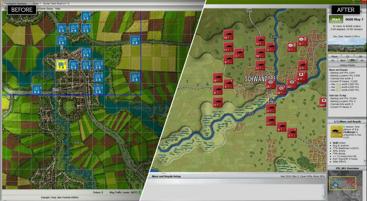The height and width of the screenshot is (201, 367).
Task: Follow the hex 0717 link
Action: pos(338,90)
